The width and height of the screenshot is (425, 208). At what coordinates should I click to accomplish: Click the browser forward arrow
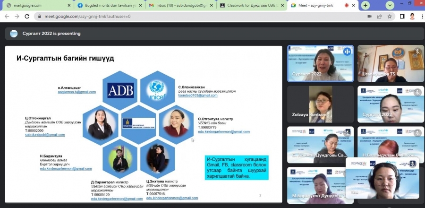(x=17, y=16)
